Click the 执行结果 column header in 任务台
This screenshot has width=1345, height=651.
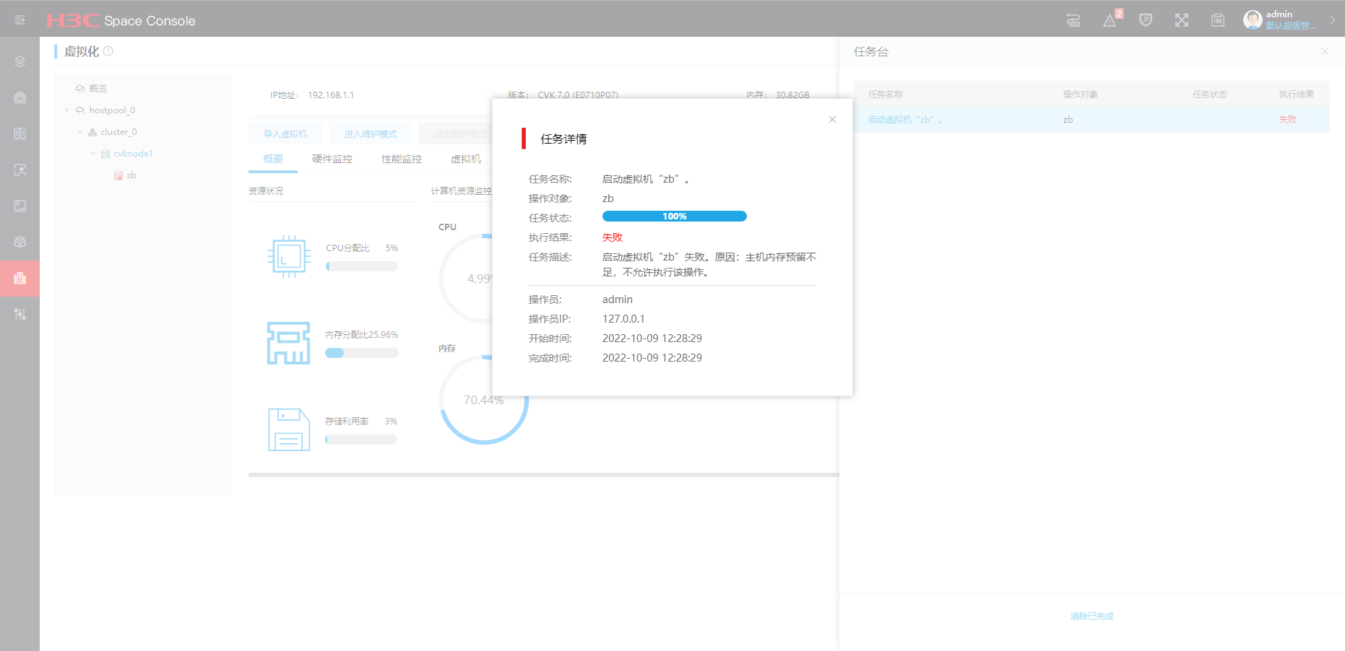1297,95
